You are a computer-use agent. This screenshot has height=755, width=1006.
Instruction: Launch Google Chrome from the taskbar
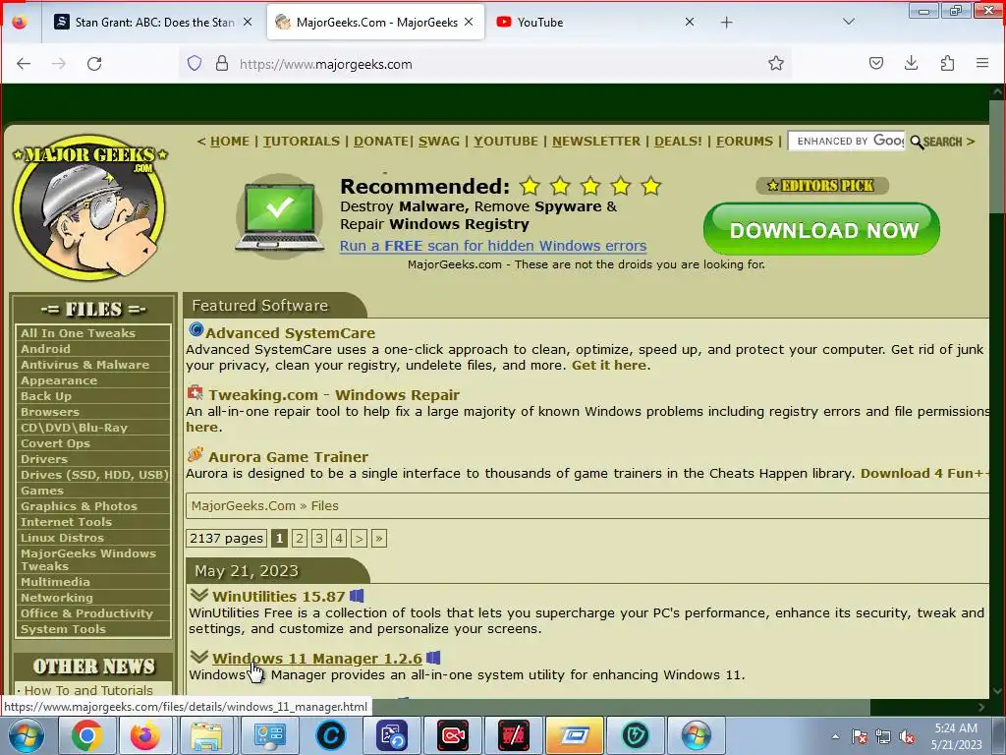(x=86, y=735)
